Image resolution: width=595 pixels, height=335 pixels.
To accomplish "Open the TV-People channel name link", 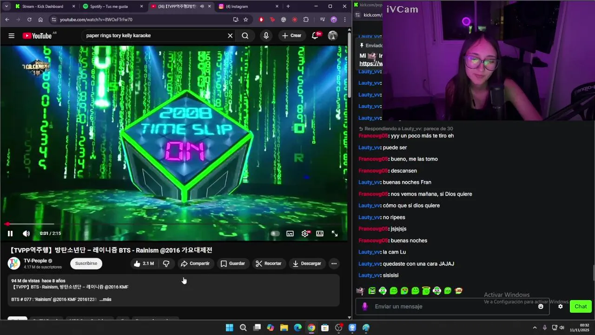I will point(35,261).
